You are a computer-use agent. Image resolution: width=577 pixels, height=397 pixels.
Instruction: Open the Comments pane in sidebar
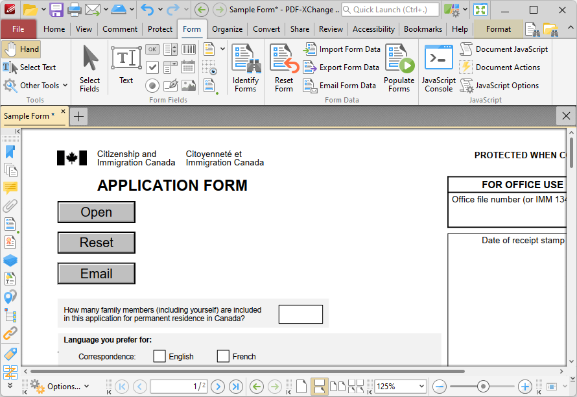point(10,188)
